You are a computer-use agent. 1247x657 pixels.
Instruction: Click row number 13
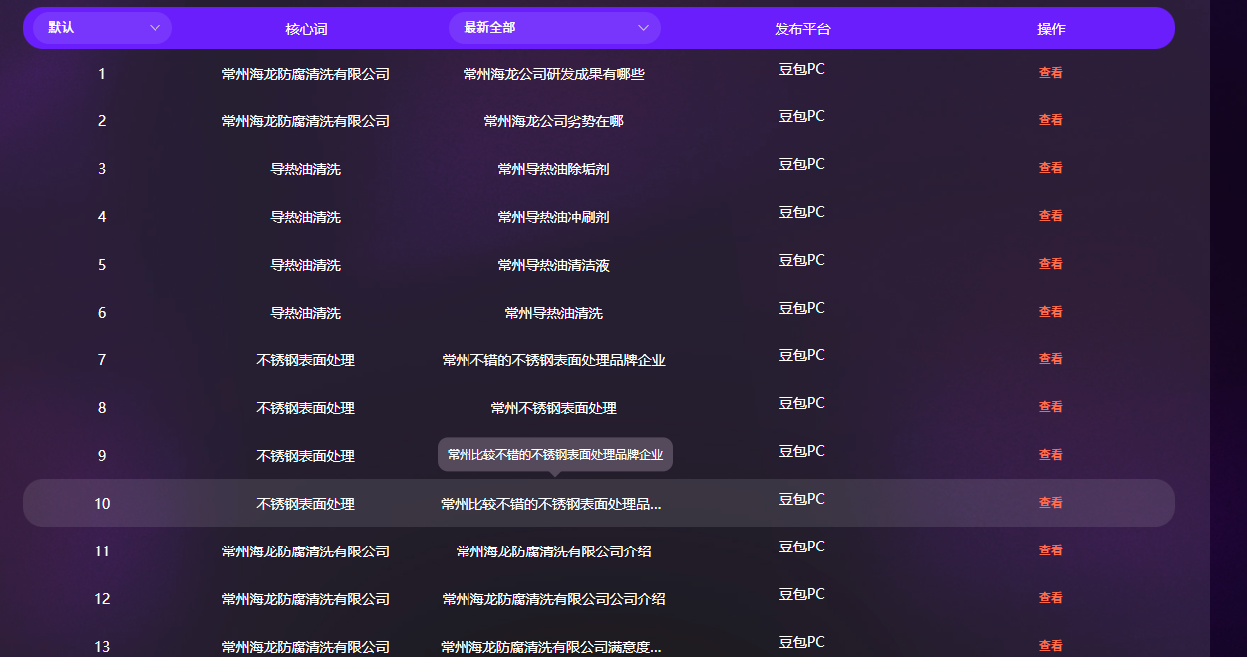(102, 647)
